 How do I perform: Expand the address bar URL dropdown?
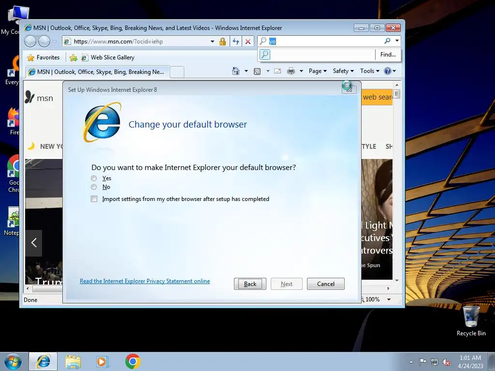(x=213, y=42)
